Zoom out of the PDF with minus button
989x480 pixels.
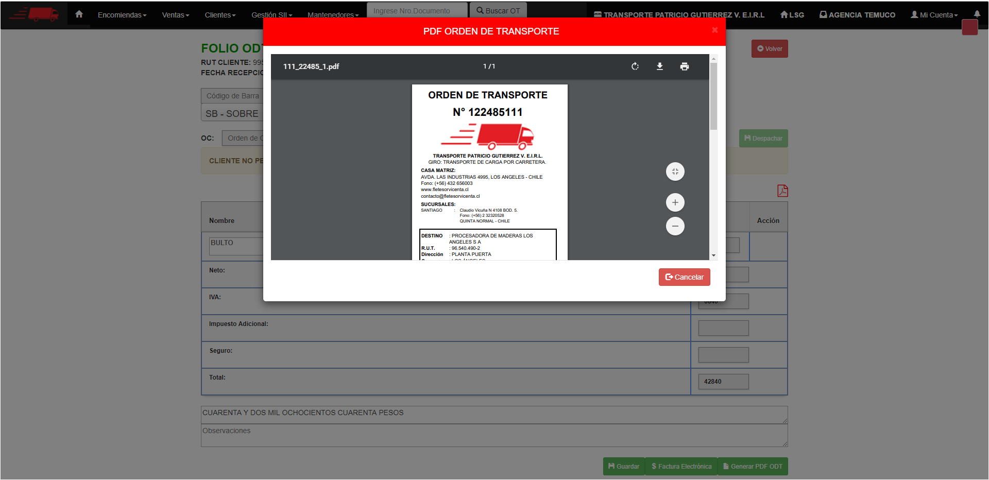tap(675, 226)
